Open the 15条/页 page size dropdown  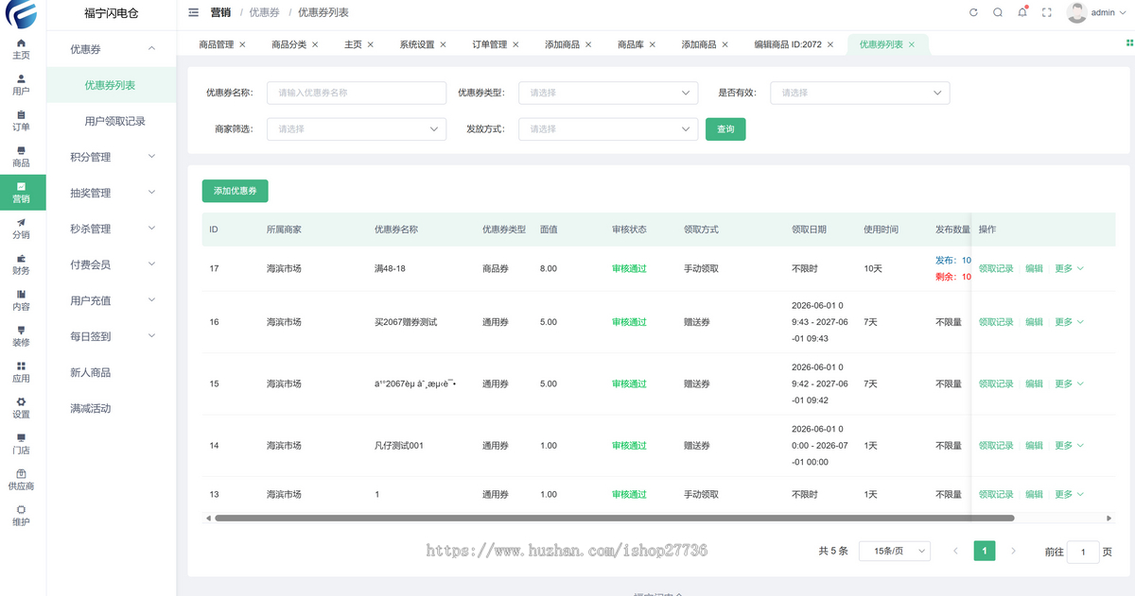(894, 551)
